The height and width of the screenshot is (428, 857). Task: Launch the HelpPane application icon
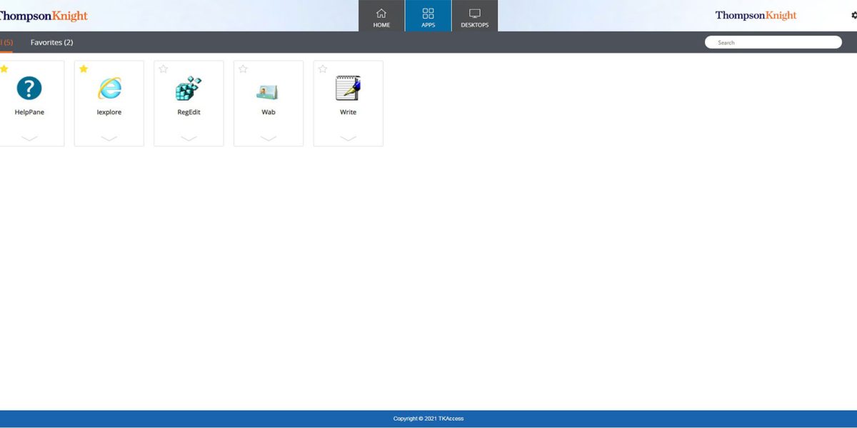tap(29, 91)
